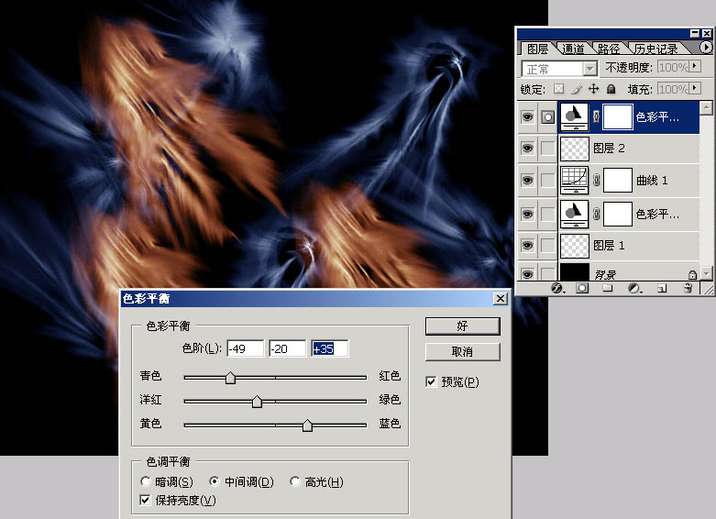Screen dimensions: 716x519
Task: Switch to the 路径 tab
Action: coord(609,49)
